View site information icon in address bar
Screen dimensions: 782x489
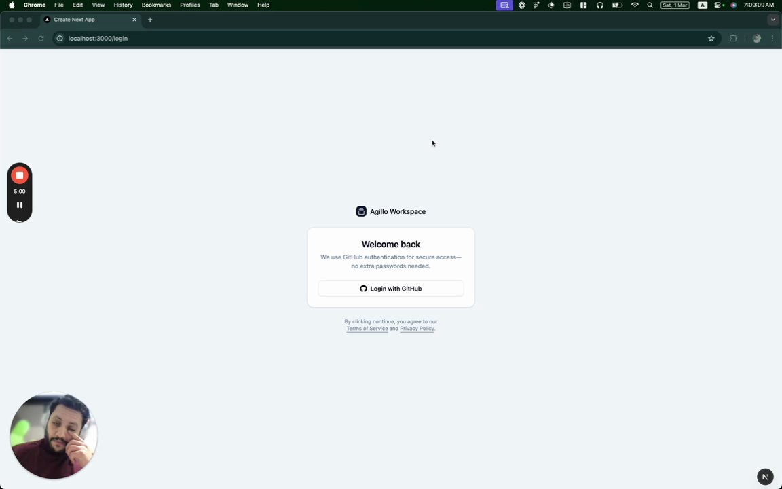60,39
